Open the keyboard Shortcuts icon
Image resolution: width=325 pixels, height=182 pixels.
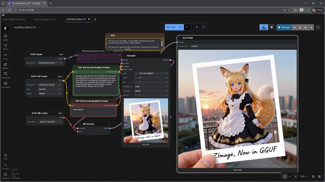[x=6, y=176]
